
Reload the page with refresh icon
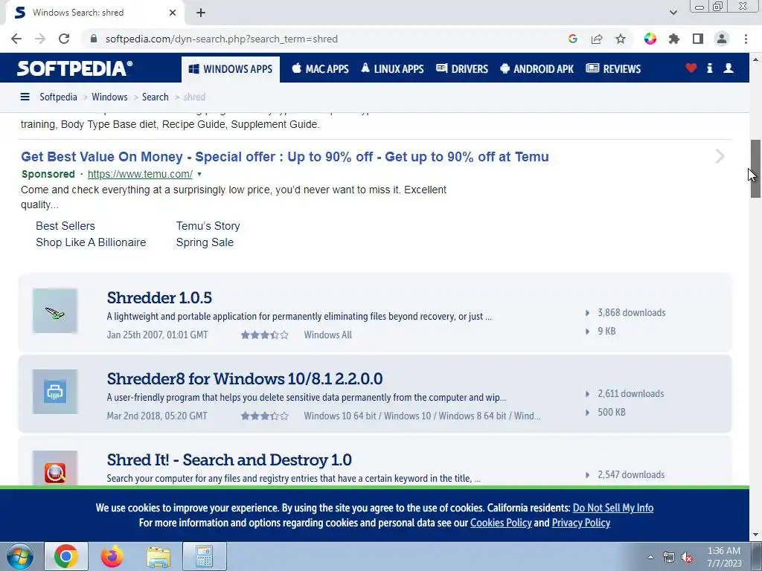pyautogui.click(x=64, y=39)
